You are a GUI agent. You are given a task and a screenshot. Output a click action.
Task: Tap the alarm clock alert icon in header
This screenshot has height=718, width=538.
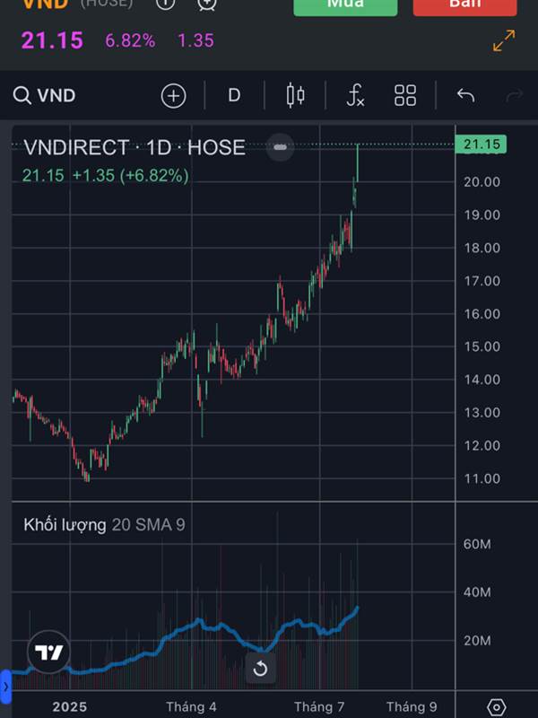[x=207, y=4]
